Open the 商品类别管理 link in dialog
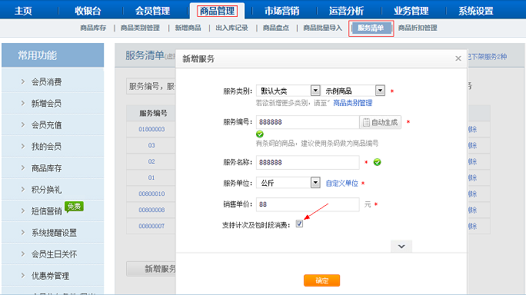 pyautogui.click(x=352, y=103)
